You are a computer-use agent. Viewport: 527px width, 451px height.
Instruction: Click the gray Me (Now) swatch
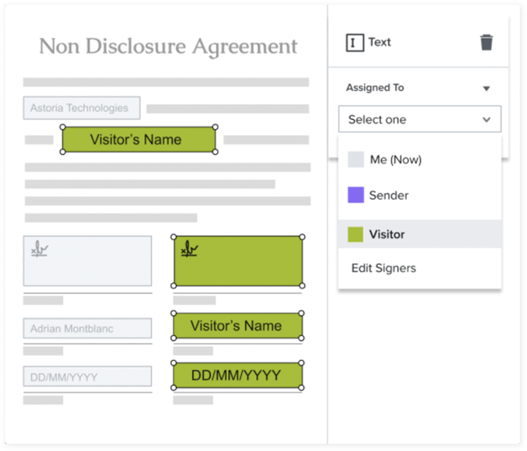(356, 159)
